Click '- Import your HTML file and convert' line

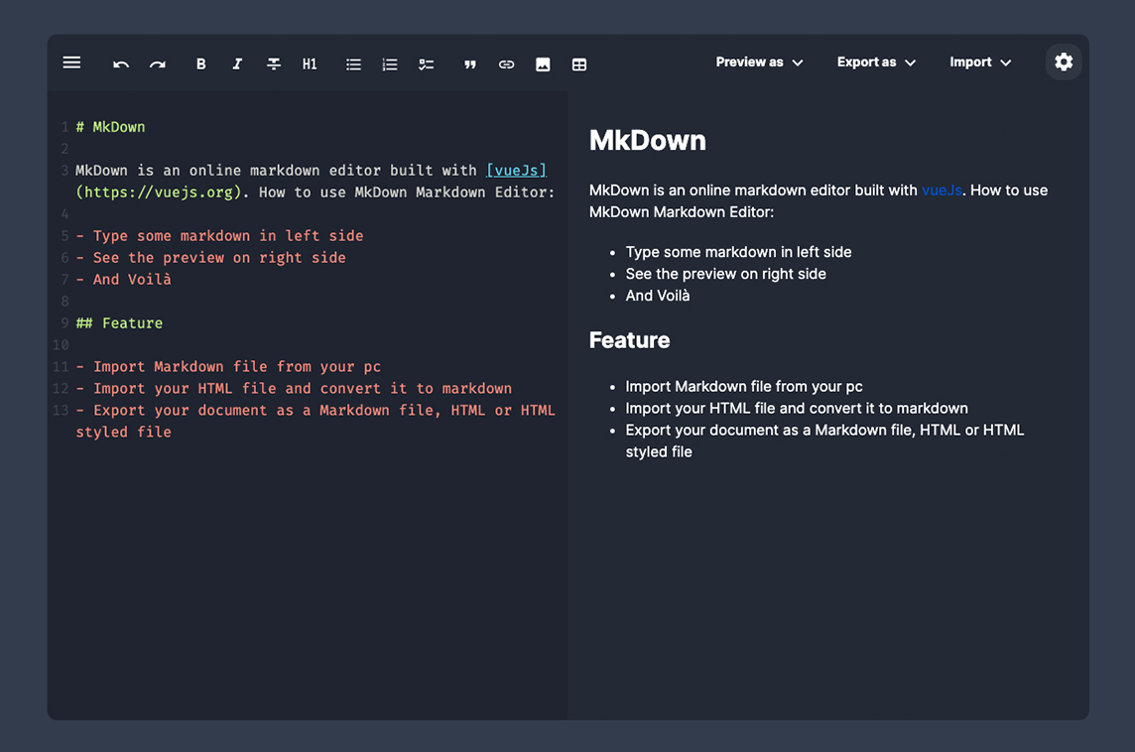click(x=294, y=389)
